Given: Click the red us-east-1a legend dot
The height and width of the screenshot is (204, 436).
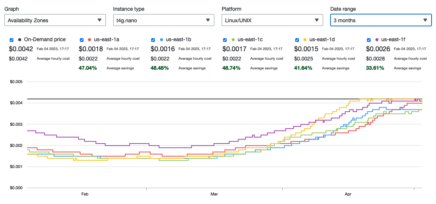Looking at the screenshot, I should 90,40.
